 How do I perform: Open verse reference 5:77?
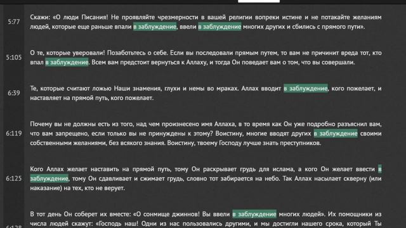pyautogui.click(x=14, y=22)
